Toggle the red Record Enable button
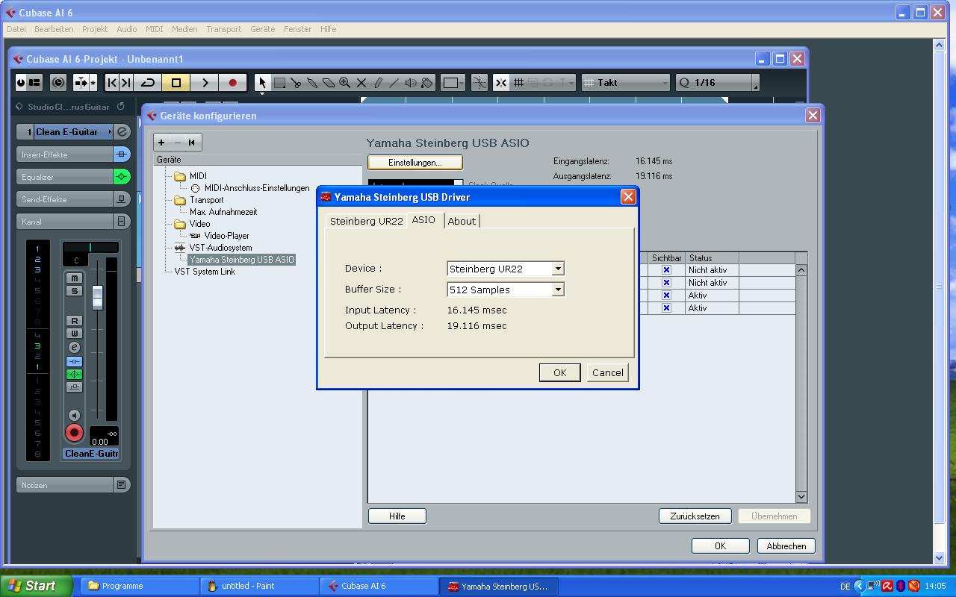956x597 pixels. click(74, 433)
